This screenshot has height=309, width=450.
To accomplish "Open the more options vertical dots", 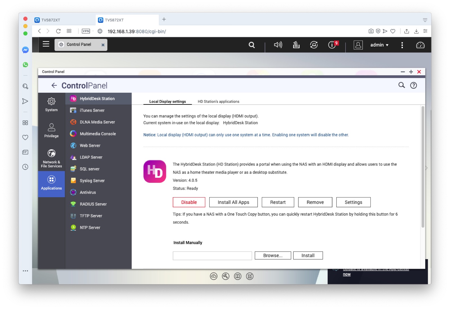I will point(402,45).
